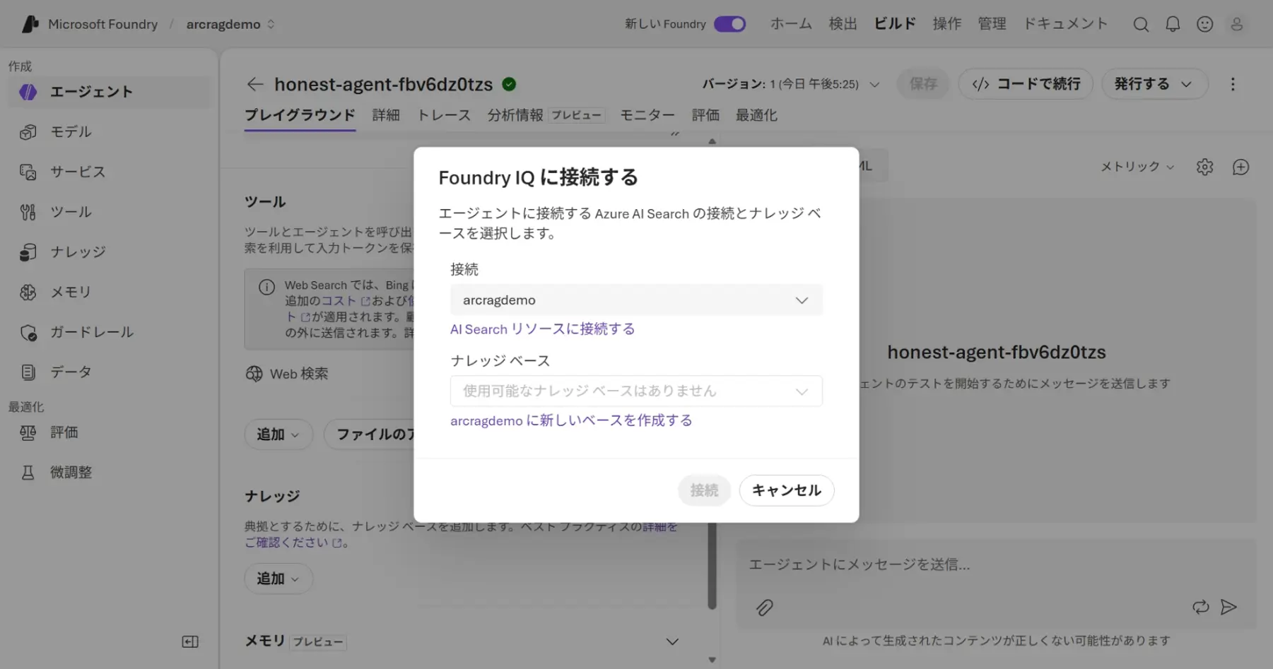Open the ドキュメント top navigation item
Image resolution: width=1273 pixels, height=669 pixels.
[x=1066, y=24]
